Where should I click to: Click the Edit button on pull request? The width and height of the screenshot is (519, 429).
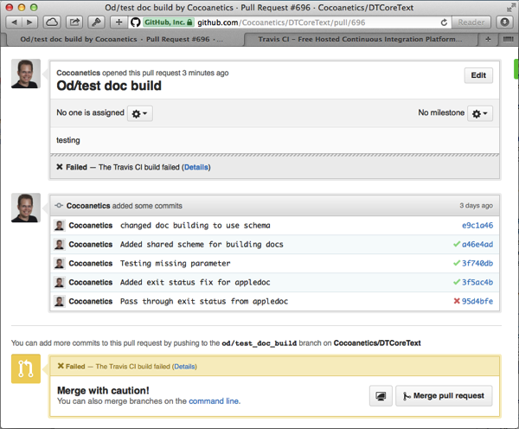478,75
